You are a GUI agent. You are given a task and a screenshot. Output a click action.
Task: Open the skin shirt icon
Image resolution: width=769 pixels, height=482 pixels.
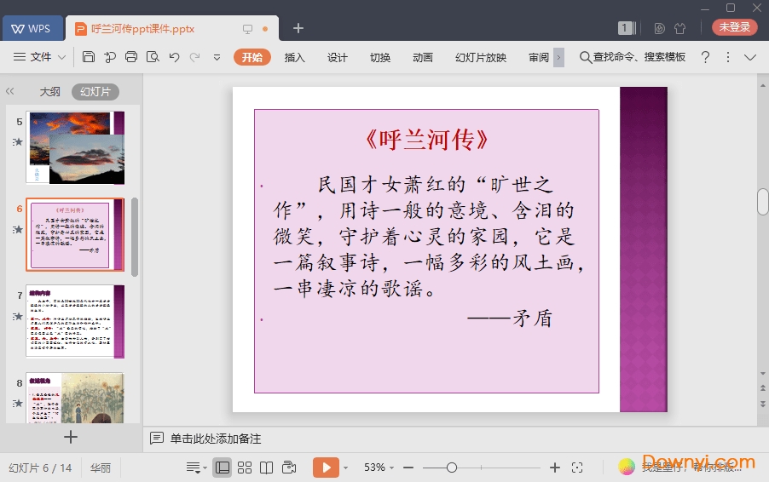(679, 28)
